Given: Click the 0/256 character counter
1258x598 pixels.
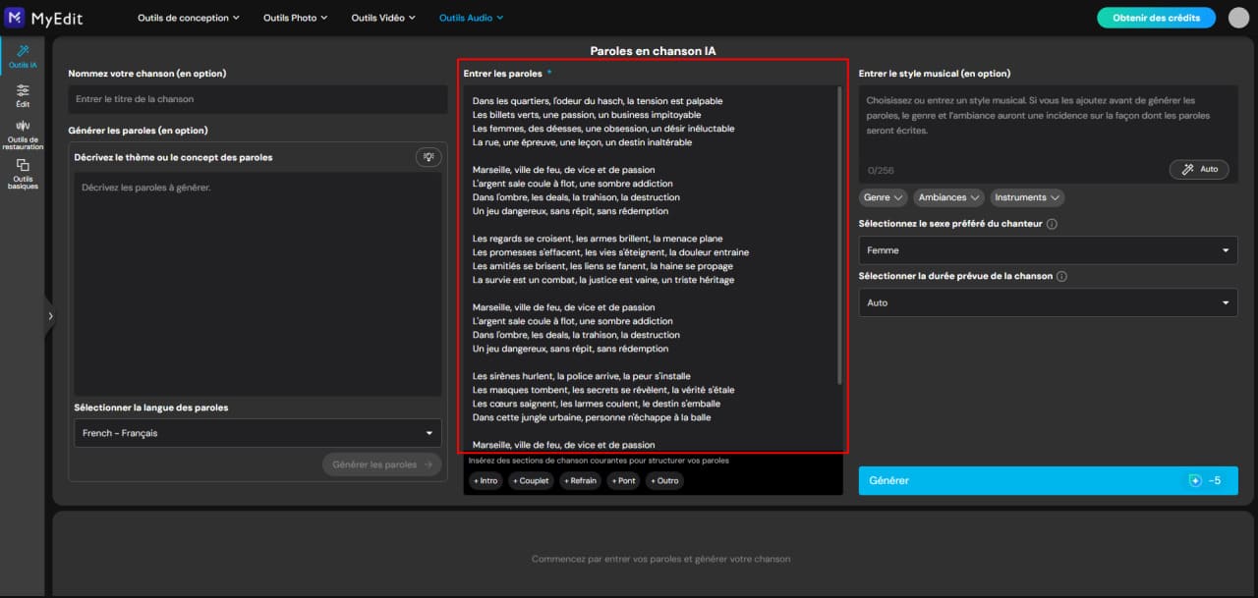Looking at the screenshot, I should 881,170.
